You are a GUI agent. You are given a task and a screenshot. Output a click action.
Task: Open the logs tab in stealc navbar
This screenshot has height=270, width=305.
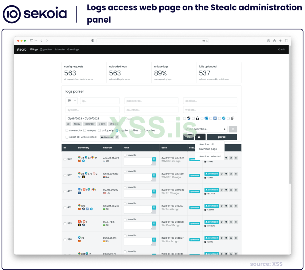tap(34, 49)
